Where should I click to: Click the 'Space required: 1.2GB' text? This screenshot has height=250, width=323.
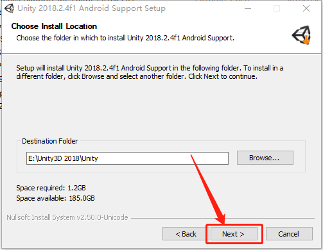[x=51, y=188]
